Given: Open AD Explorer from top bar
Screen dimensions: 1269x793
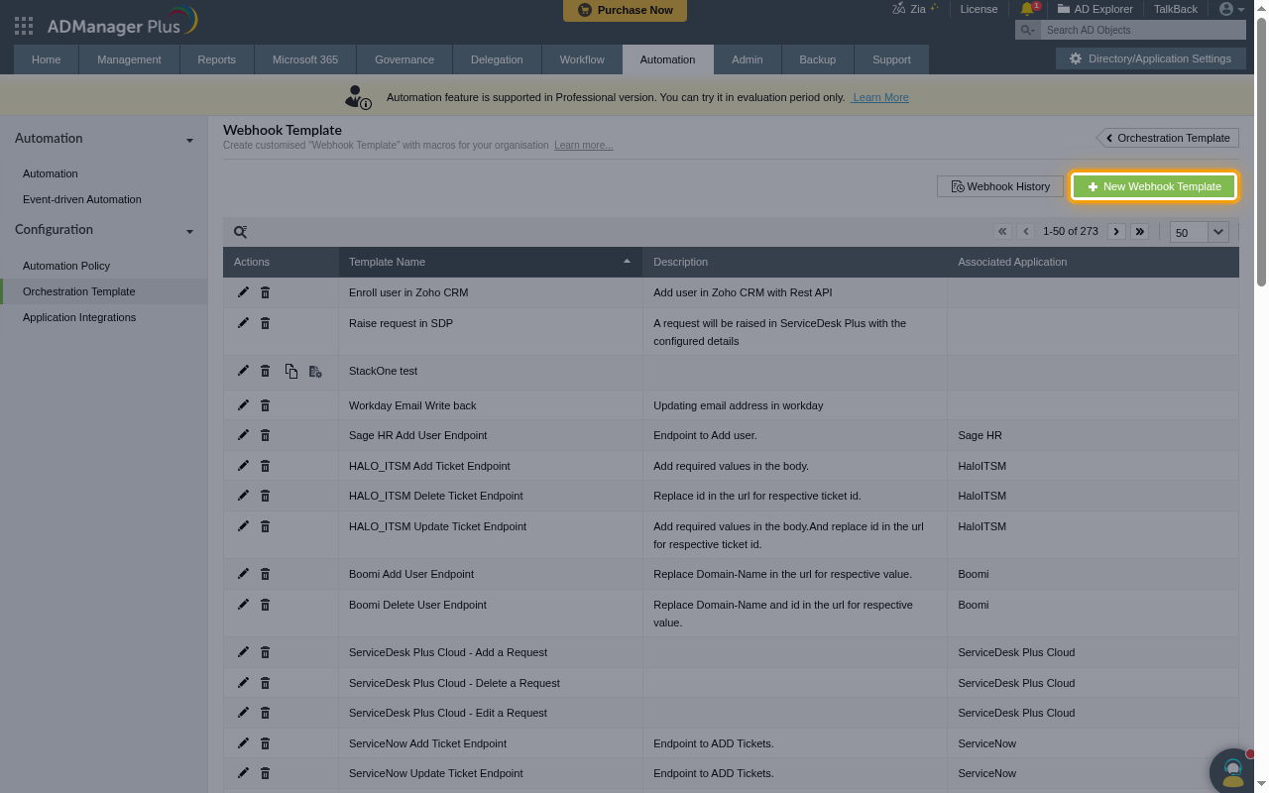Looking at the screenshot, I should tap(1095, 9).
